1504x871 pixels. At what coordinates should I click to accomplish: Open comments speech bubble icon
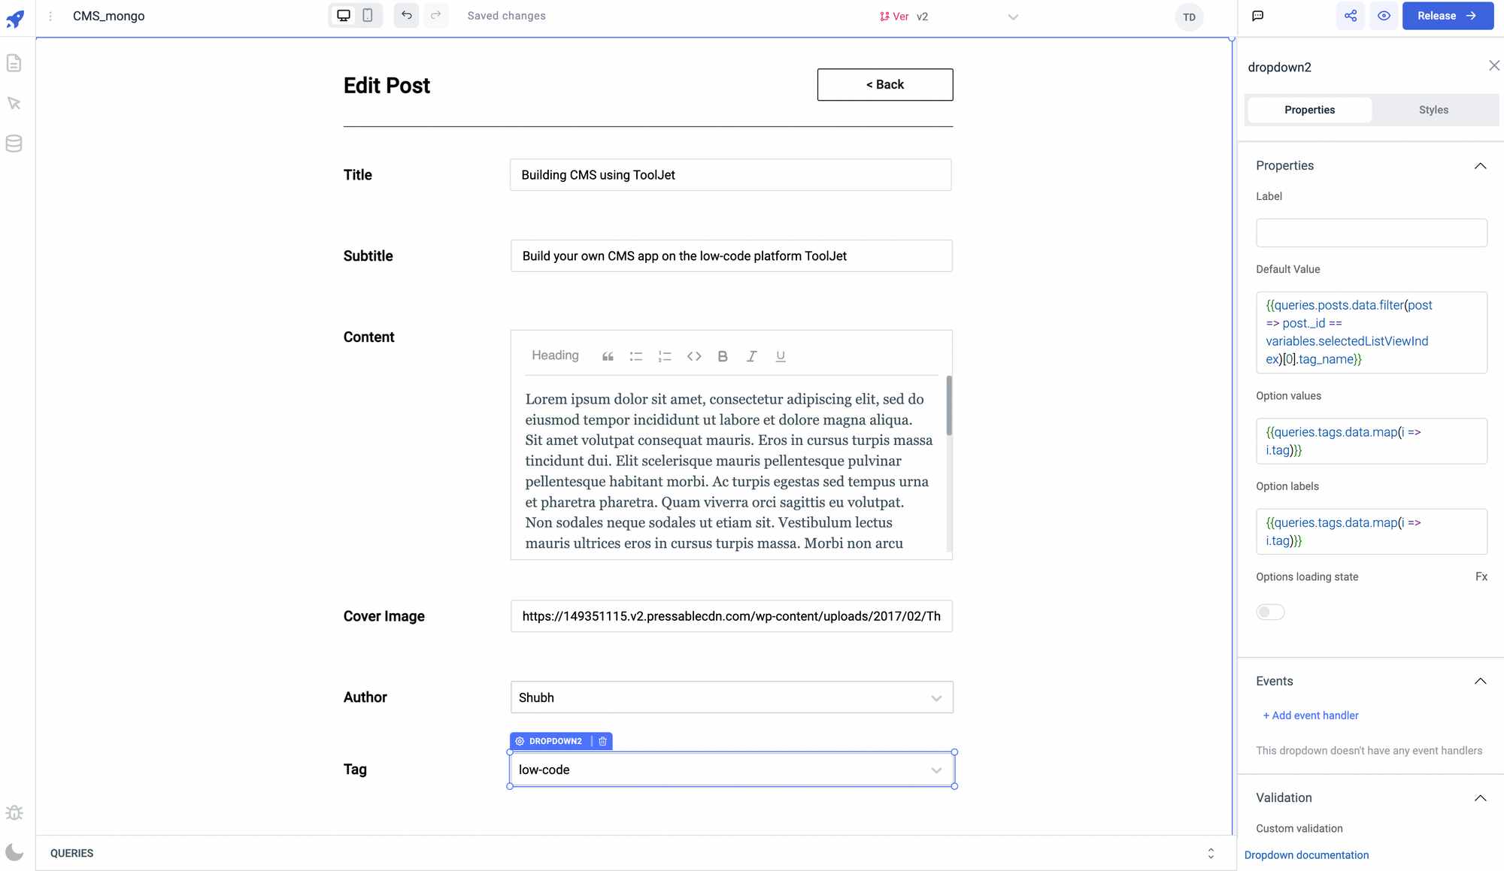coord(1257,16)
